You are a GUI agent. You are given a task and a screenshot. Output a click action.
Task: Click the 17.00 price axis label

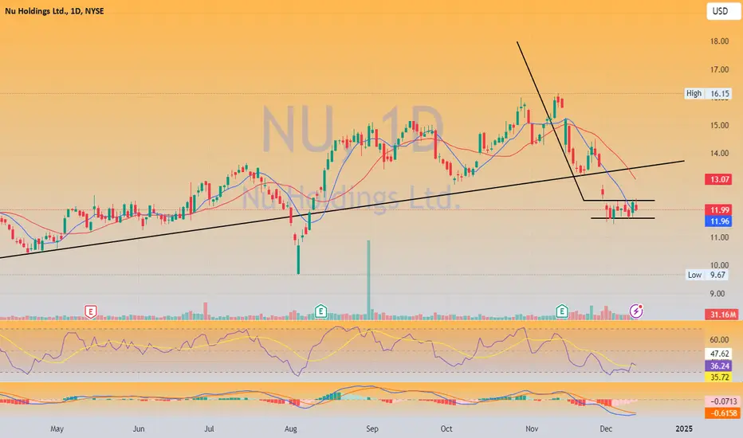click(719, 69)
